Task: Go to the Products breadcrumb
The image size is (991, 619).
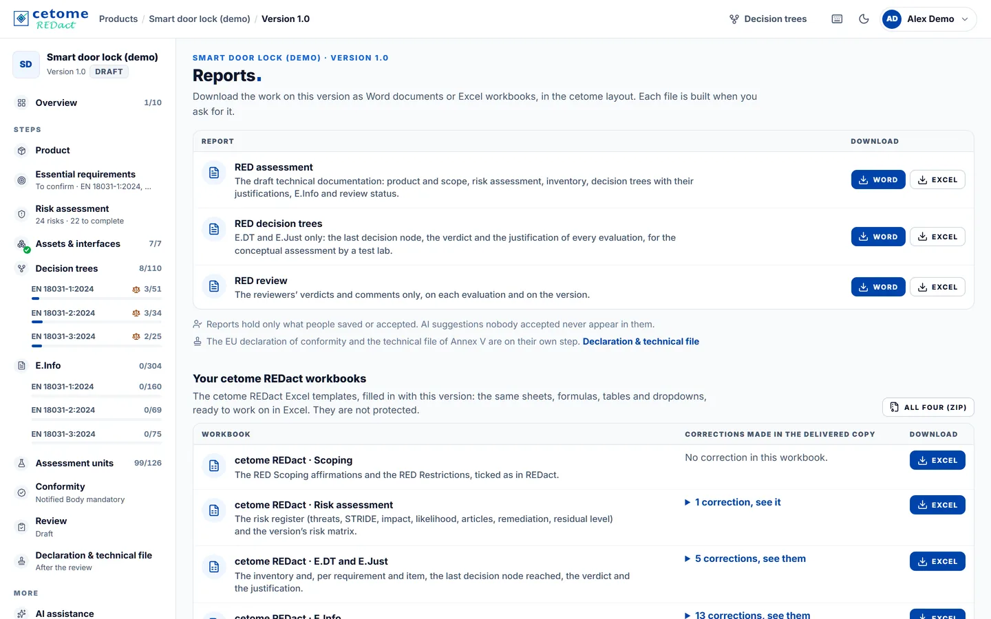Action: [x=118, y=19]
